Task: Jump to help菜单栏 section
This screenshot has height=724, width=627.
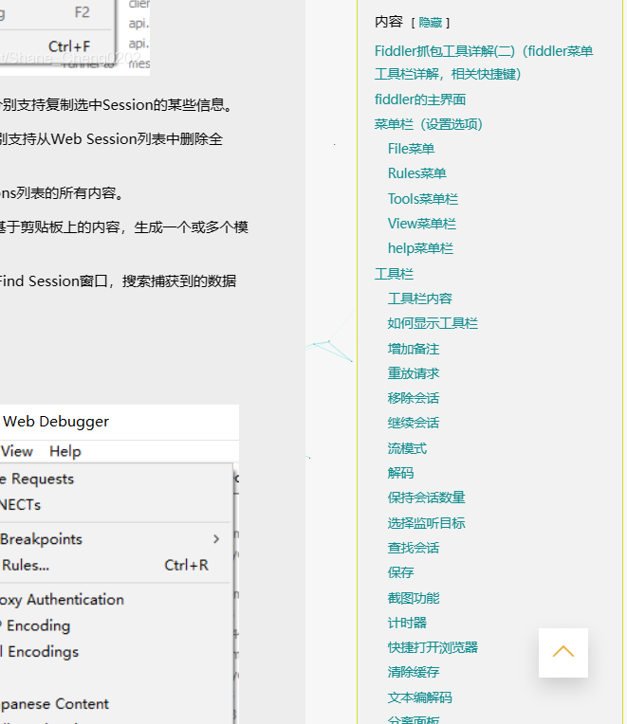Action: [x=420, y=248]
